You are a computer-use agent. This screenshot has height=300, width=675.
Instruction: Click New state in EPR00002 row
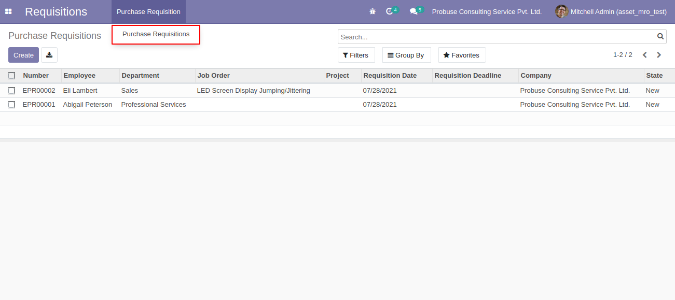tap(652, 91)
